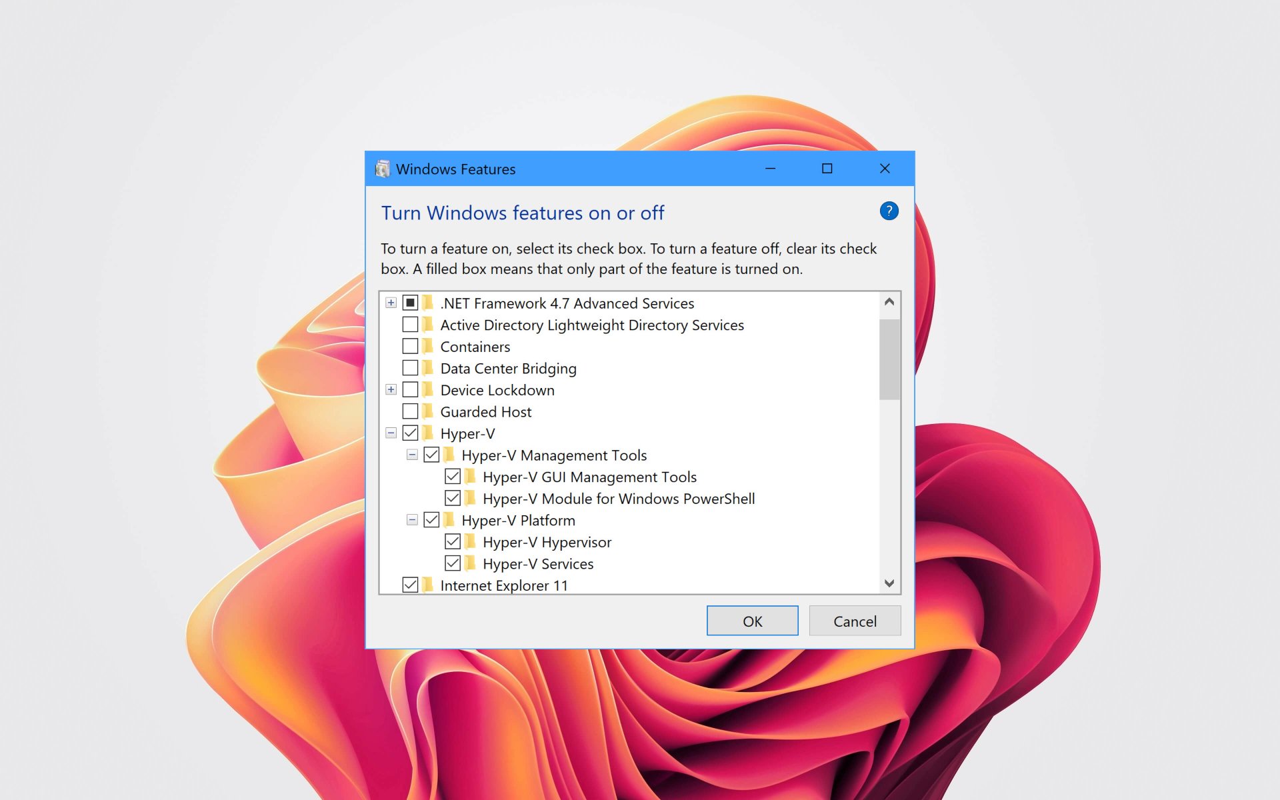Image resolution: width=1280 pixels, height=800 pixels.
Task: Close the Windows Features window
Action: point(885,169)
